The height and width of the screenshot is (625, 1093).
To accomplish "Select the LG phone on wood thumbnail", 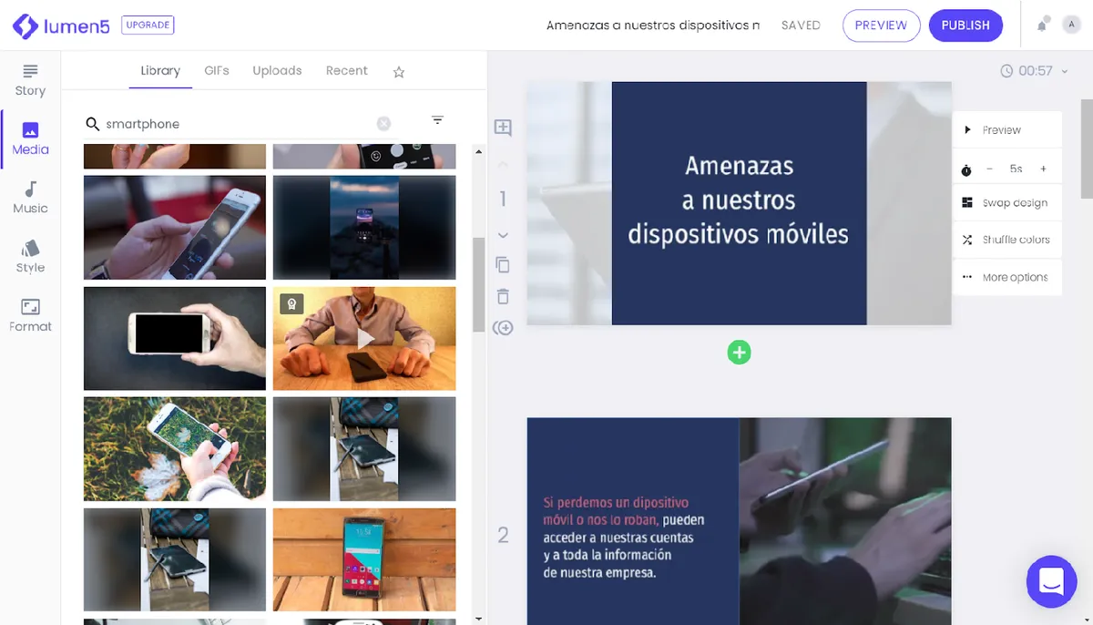I will (364, 559).
